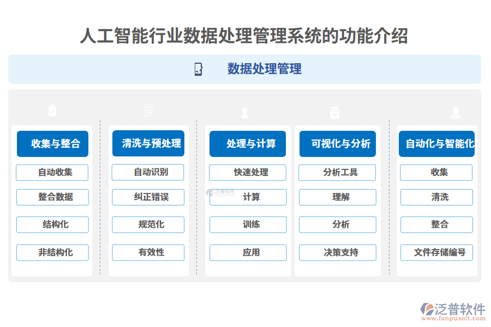The width and height of the screenshot is (491, 327).
Task: Select the 处理与计算 header button
Action: [x=248, y=144]
